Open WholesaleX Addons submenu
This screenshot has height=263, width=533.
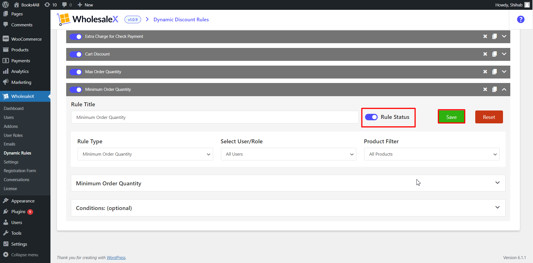(x=11, y=126)
